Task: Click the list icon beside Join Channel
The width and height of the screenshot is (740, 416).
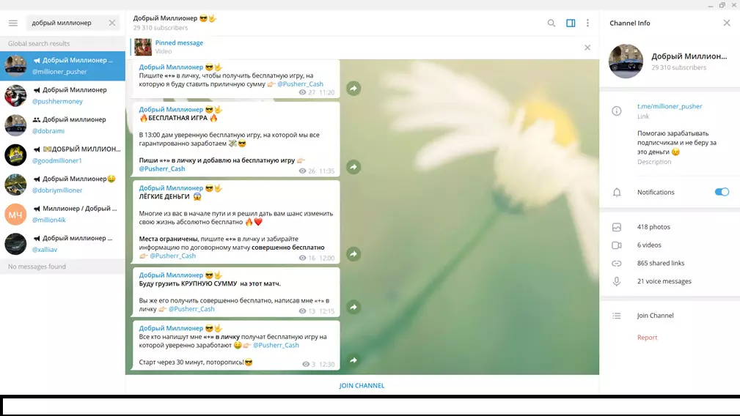Action: tap(616, 316)
